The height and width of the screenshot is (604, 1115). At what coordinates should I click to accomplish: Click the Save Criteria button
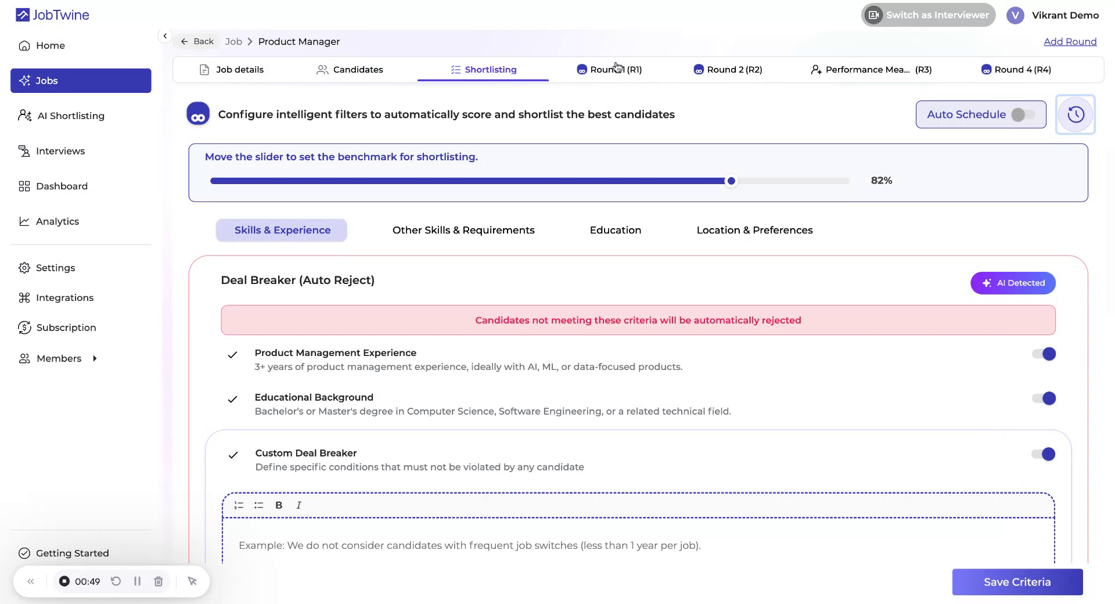[x=1017, y=581]
